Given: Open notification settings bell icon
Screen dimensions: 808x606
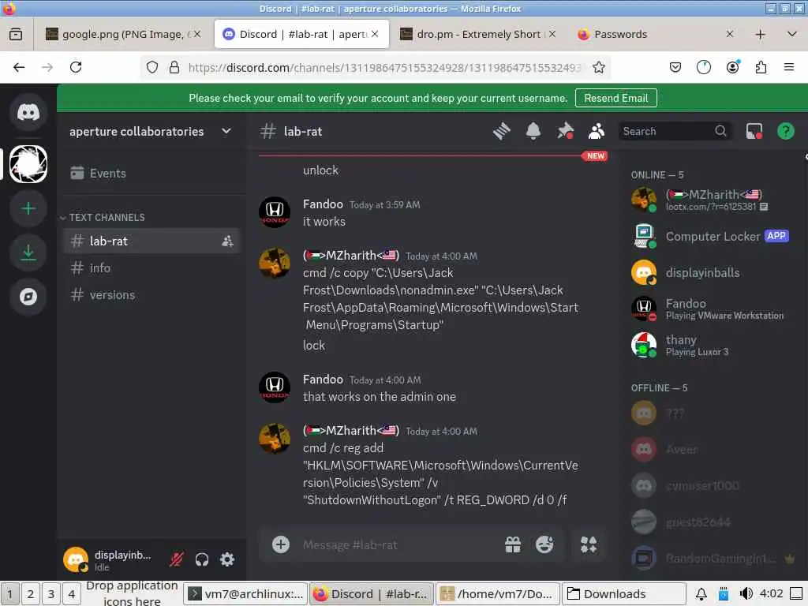Looking at the screenshot, I should (533, 132).
